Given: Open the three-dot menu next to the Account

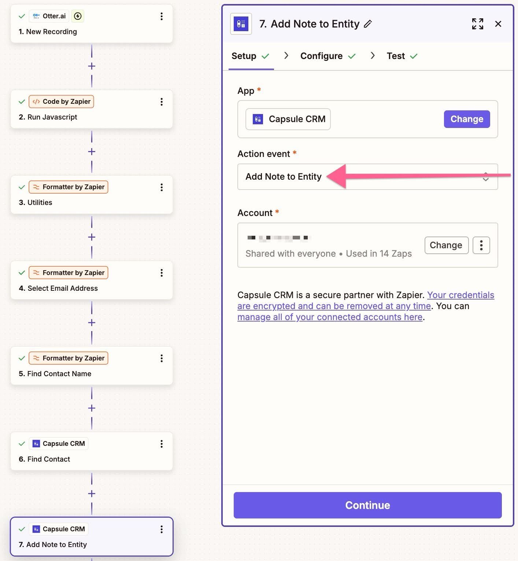Looking at the screenshot, I should pos(481,245).
